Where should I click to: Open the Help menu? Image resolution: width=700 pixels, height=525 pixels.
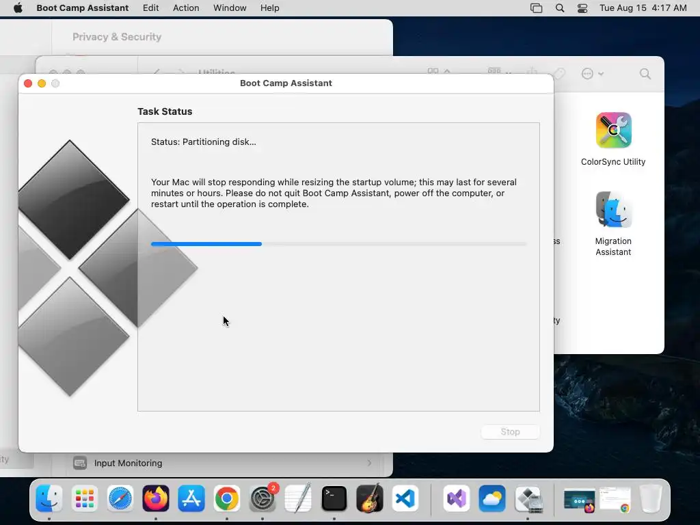click(269, 8)
